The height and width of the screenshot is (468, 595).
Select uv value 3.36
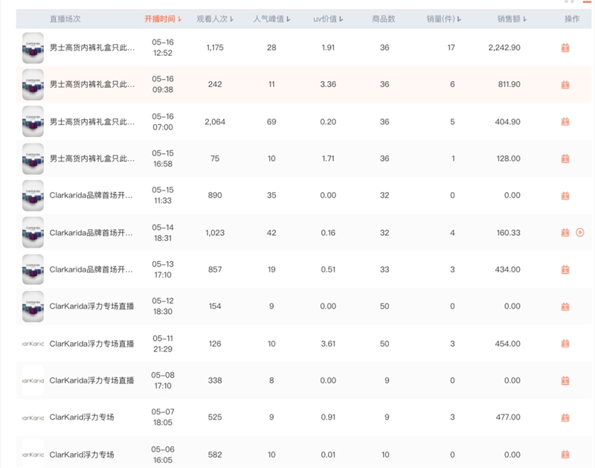pyautogui.click(x=328, y=84)
